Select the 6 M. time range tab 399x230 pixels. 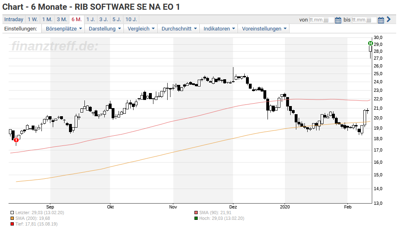pyautogui.click(x=77, y=20)
